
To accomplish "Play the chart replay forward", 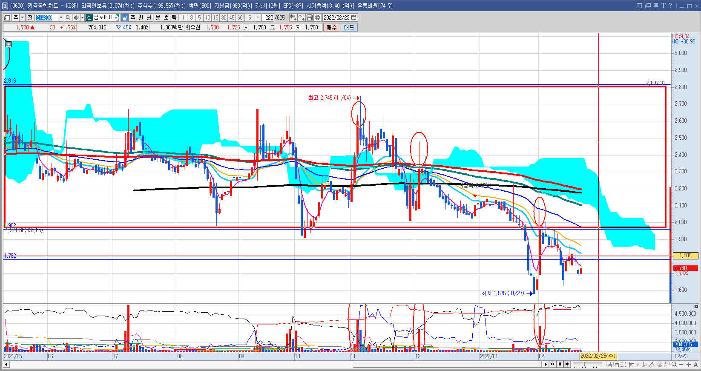I will [x=546, y=364].
